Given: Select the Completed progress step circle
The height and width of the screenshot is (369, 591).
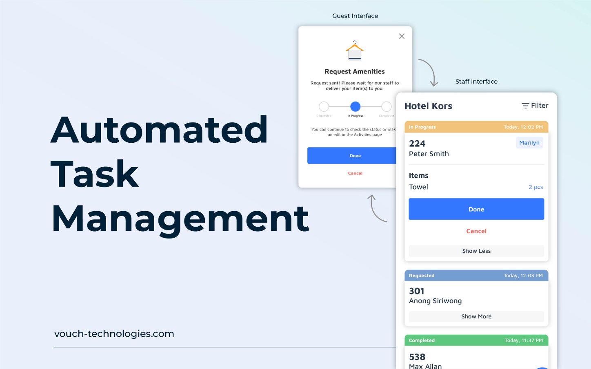Looking at the screenshot, I should tap(387, 106).
